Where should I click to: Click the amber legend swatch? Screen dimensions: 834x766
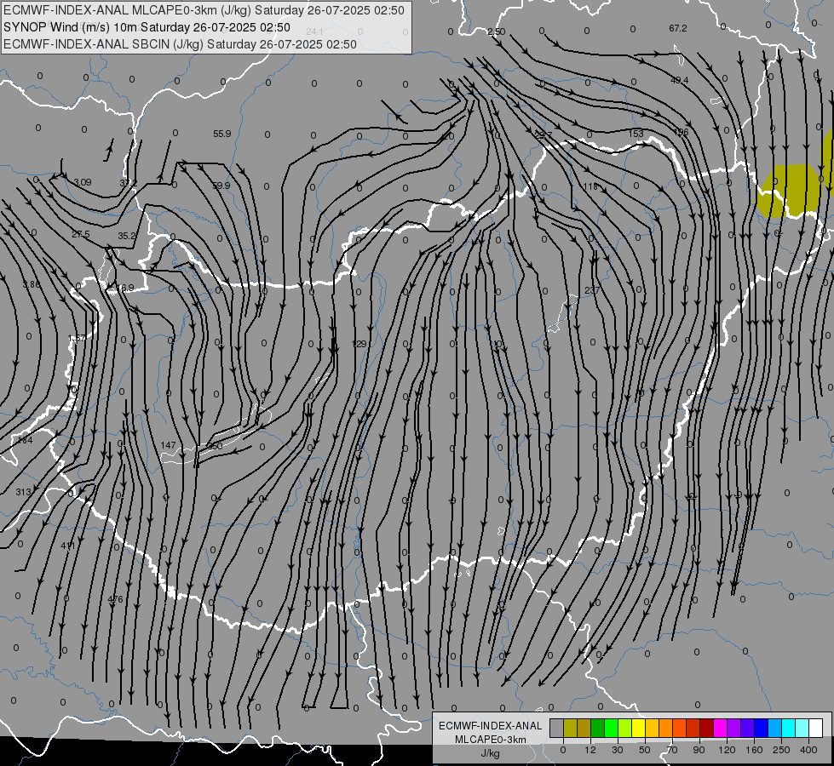652,728
